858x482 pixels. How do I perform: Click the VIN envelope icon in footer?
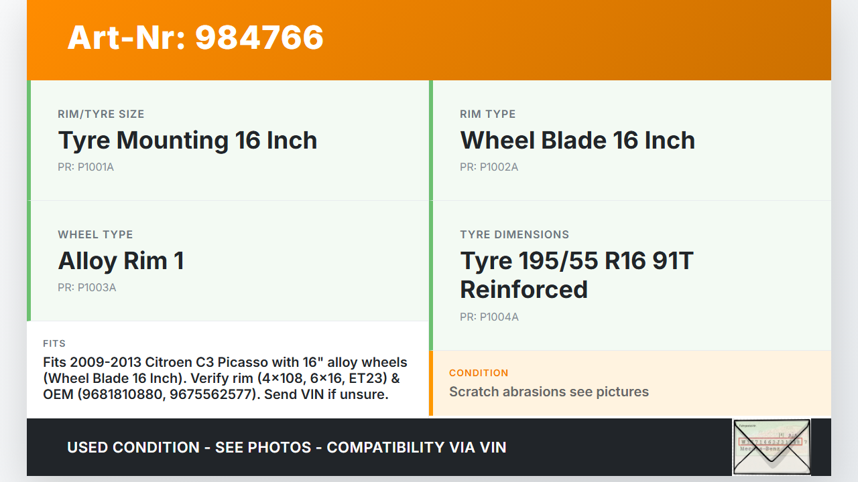pos(772,447)
